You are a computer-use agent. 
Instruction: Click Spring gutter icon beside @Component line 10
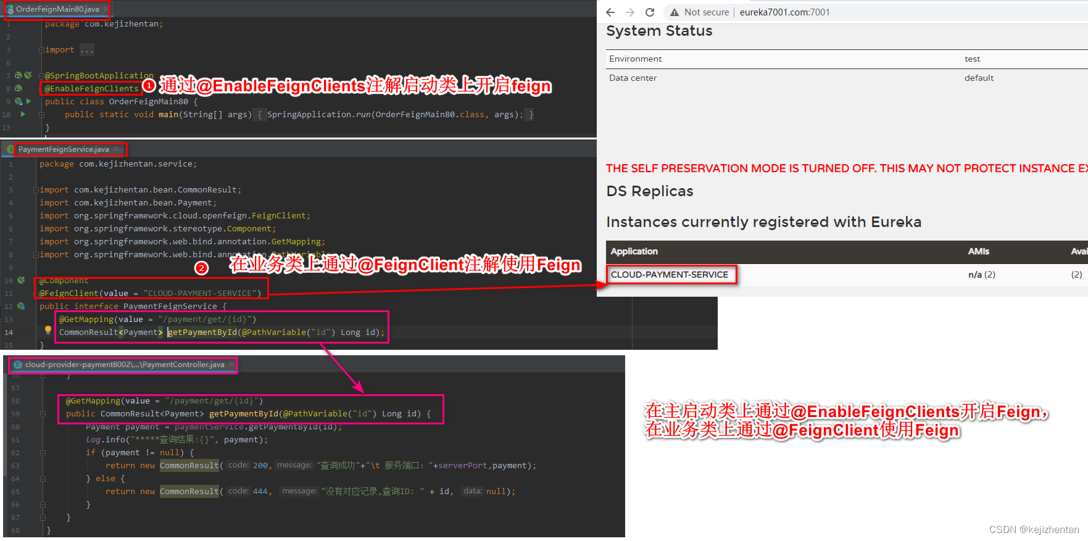point(22,280)
